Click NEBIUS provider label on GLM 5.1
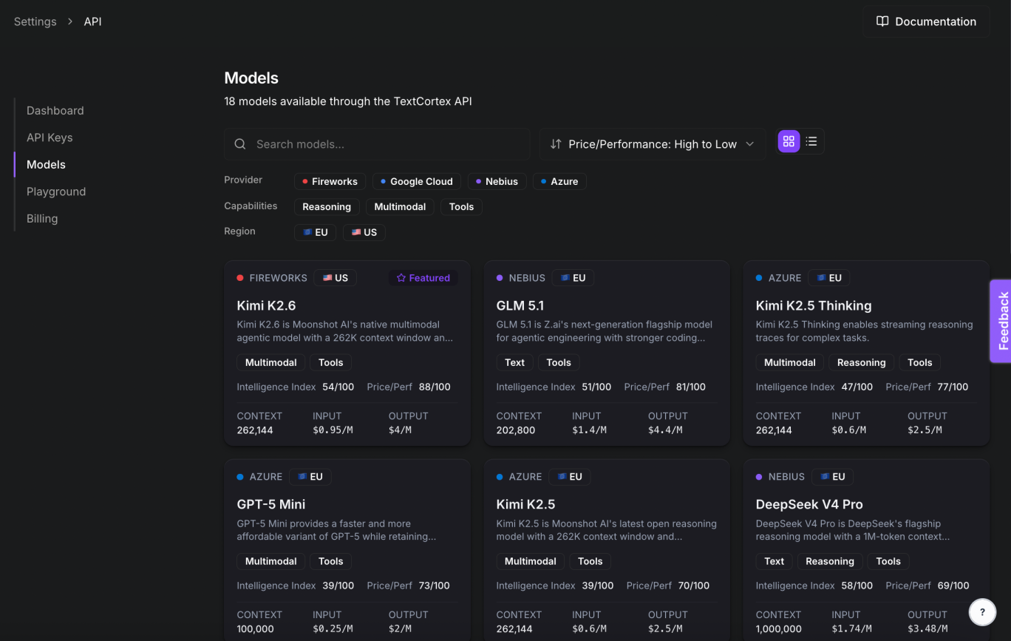Screen dimensions: 1011x641 click(x=527, y=278)
